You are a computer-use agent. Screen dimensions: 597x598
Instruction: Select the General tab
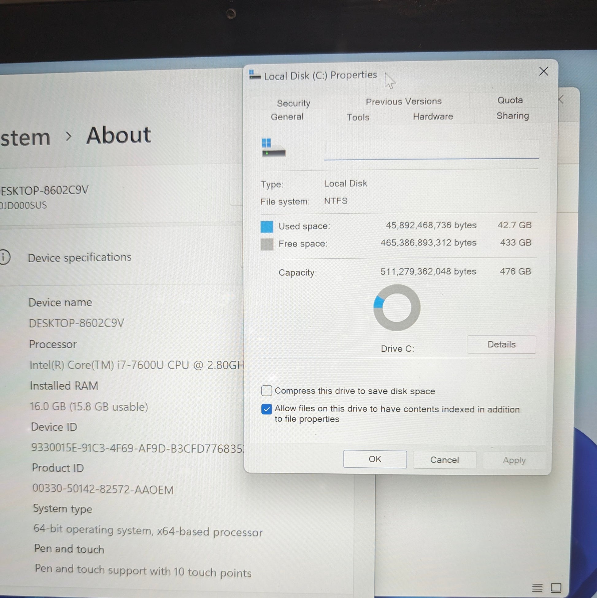click(287, 117)
